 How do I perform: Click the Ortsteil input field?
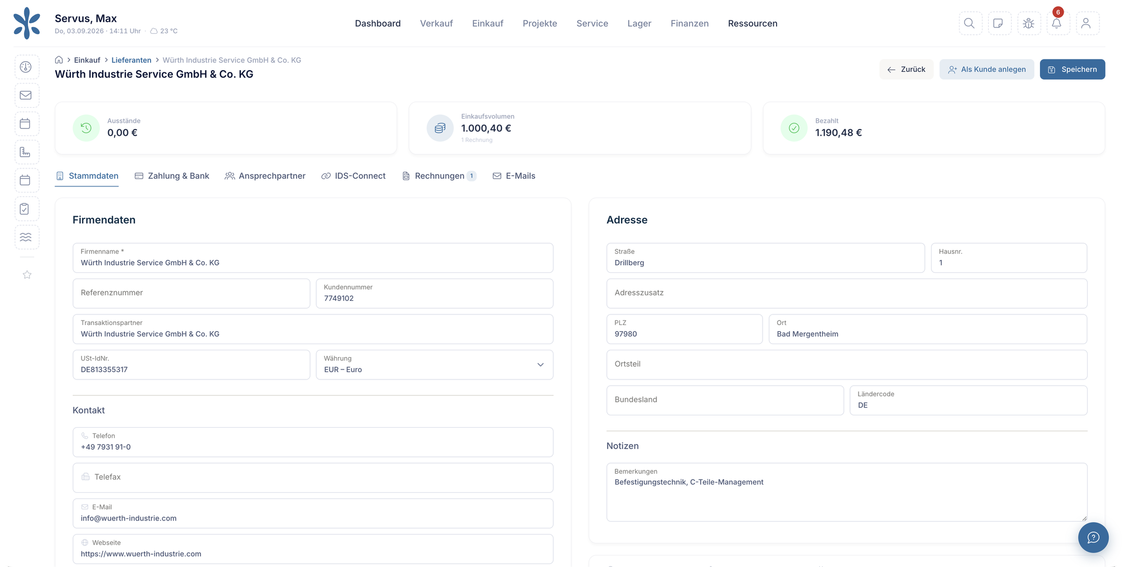(847, 365)
